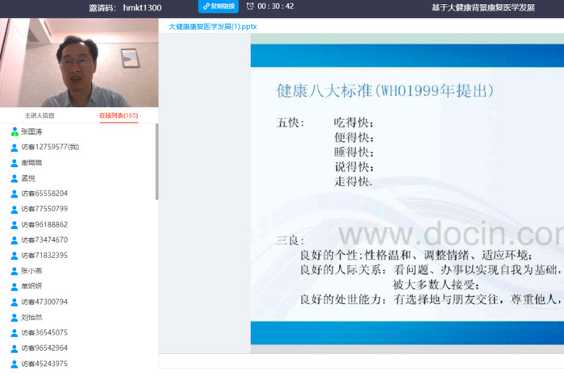
Task: Click the 复制链接 copy link button
Action: [218, 6]
